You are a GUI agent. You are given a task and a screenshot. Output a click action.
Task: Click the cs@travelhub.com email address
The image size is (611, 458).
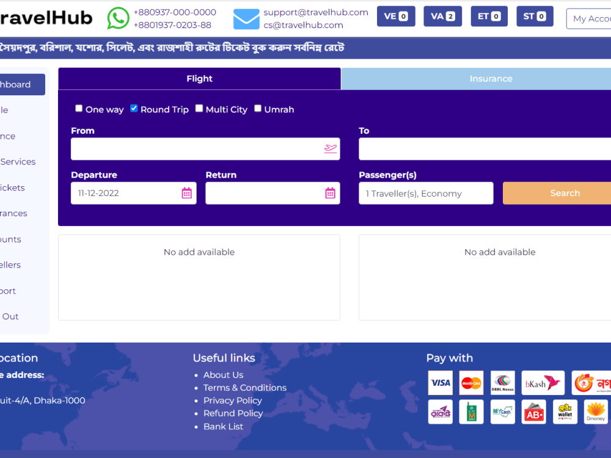[x=303, y=25]
